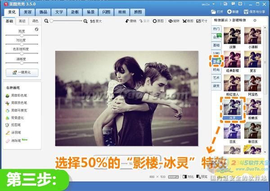Adjust the 色彩饱和度 saturation slider
Screen dimensions: 270x191
(x=22, y=53)
